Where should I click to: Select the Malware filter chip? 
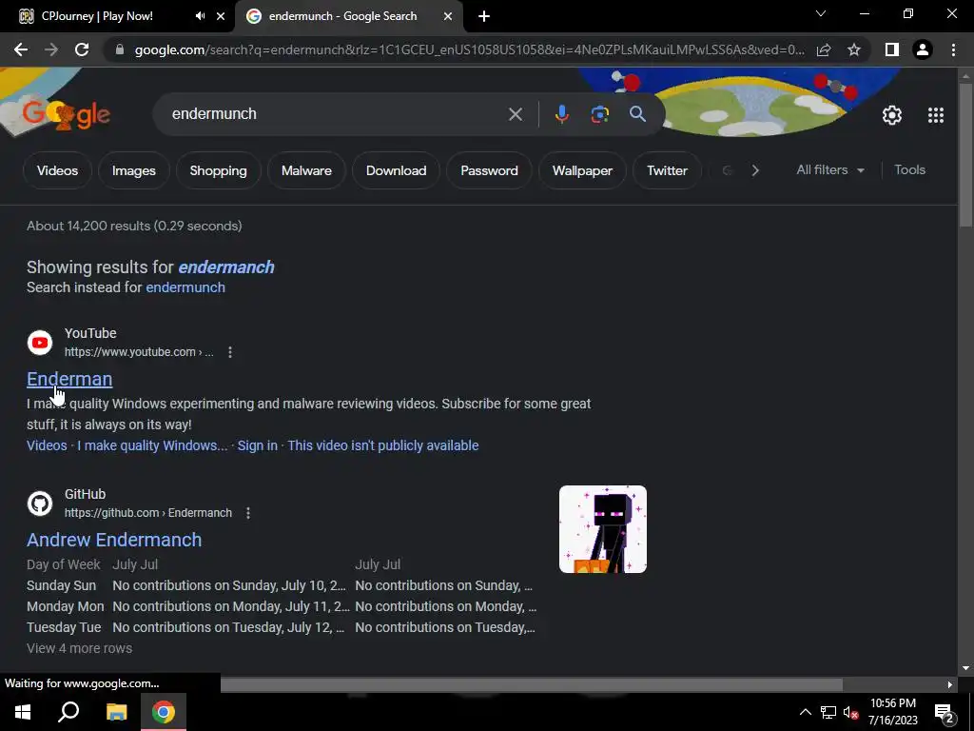pyautogui.click(x=306, y=170)
